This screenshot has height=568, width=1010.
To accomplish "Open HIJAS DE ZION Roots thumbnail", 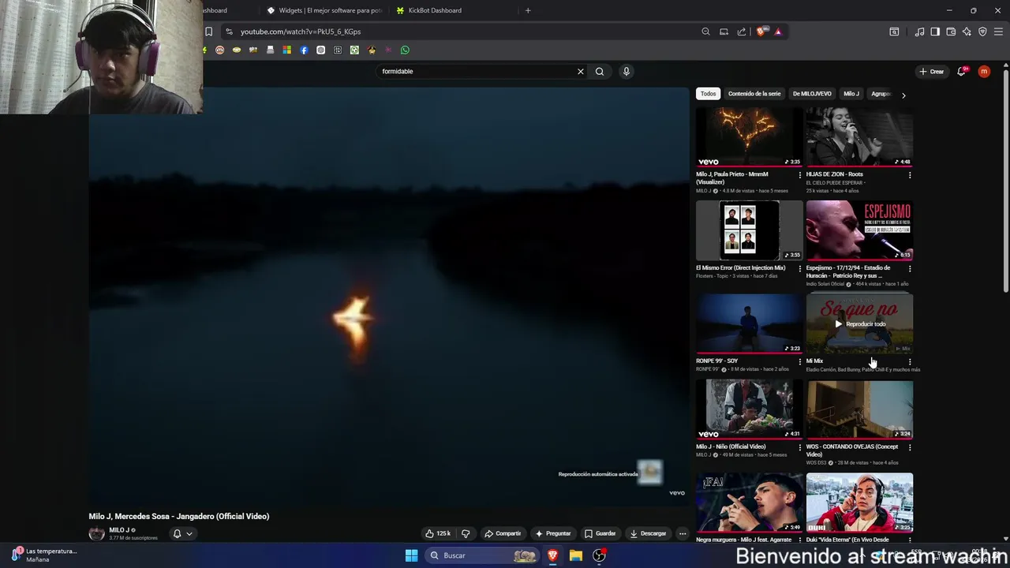I will (x=859, y=137).
